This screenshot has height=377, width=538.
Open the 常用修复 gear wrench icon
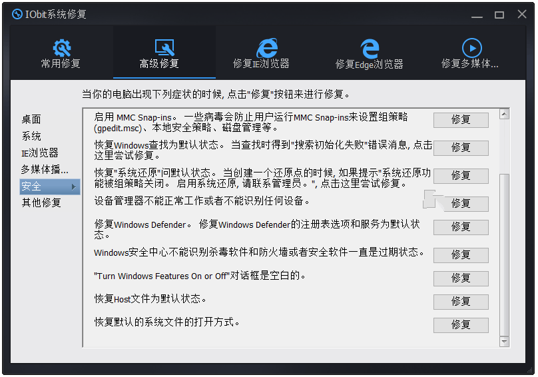coord(62,48)
